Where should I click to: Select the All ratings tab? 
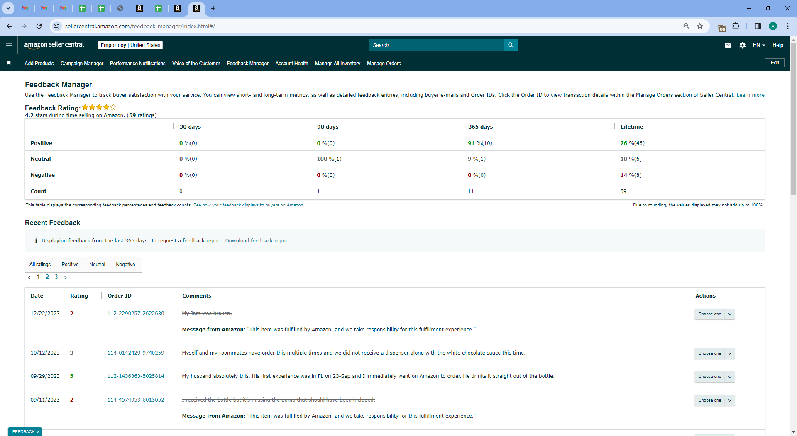pos(40,265)
